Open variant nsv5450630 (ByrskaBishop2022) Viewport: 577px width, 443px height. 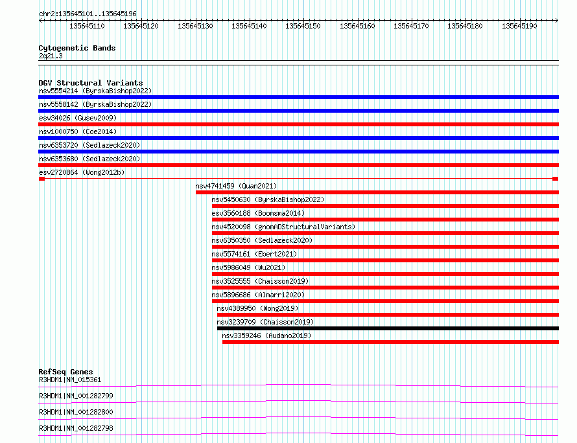[268, 199]
